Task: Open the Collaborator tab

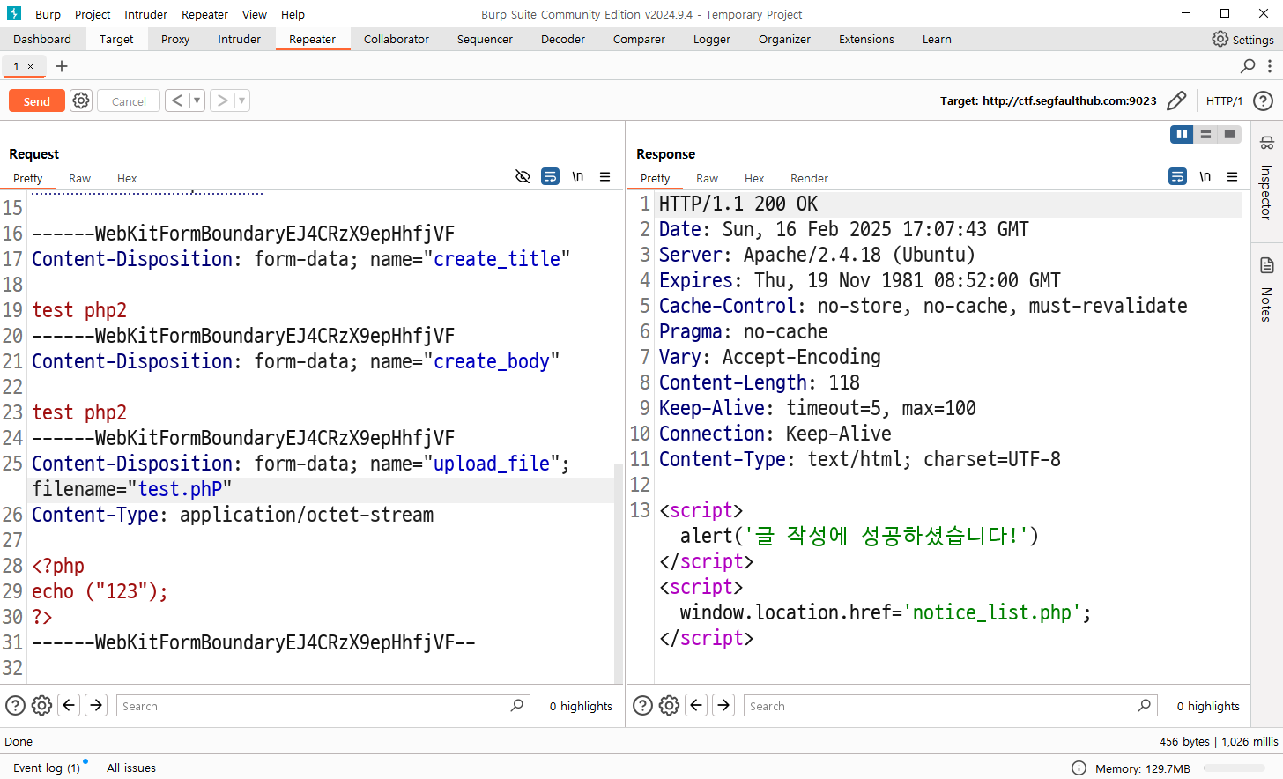Action: 397,39
